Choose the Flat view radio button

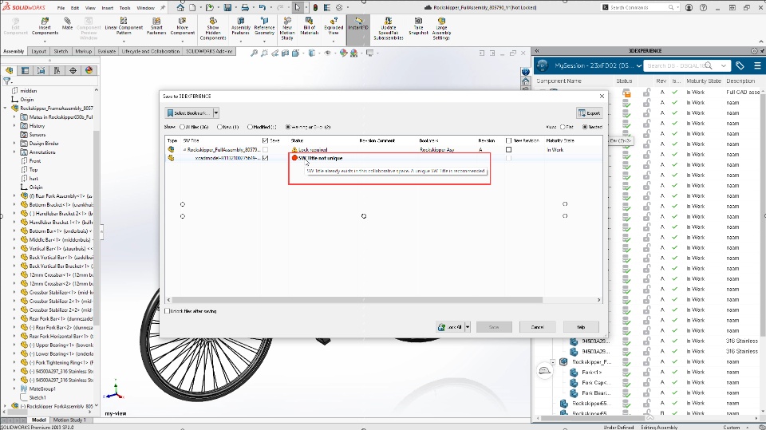click(x=563, y=127)
